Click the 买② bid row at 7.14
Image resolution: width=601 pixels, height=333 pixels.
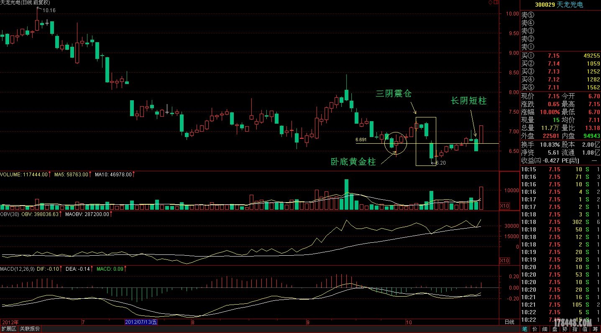[x=560, y=64]
